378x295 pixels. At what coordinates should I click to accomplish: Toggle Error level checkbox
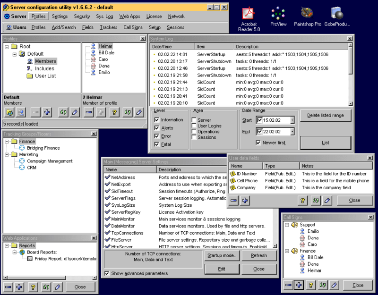(x=157, y=136)
